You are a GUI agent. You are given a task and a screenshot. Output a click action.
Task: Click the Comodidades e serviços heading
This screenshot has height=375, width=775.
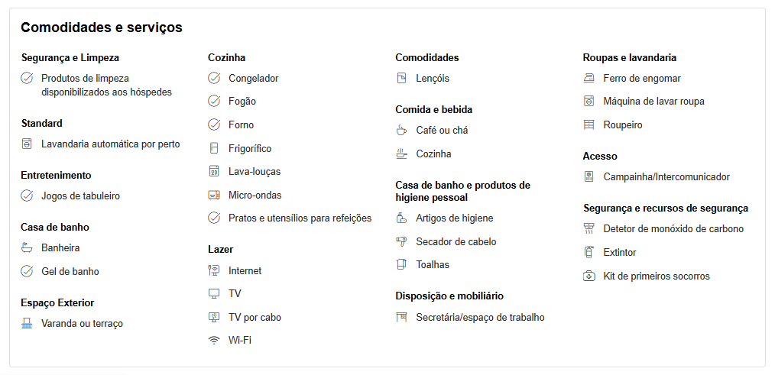pos(102,27)
